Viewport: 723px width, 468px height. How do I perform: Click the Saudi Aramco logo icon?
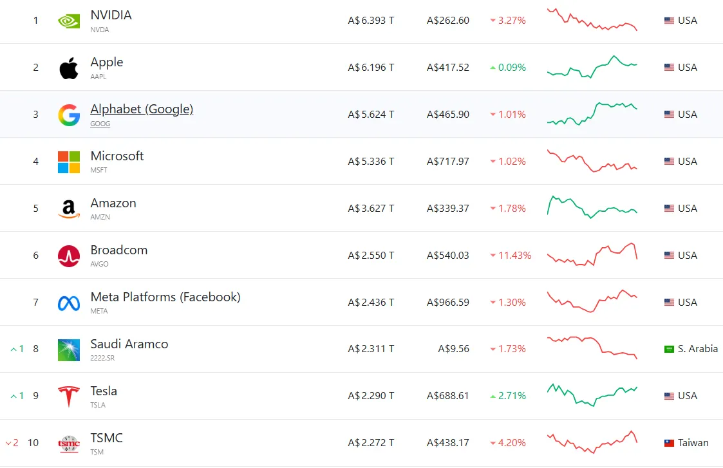69,350
